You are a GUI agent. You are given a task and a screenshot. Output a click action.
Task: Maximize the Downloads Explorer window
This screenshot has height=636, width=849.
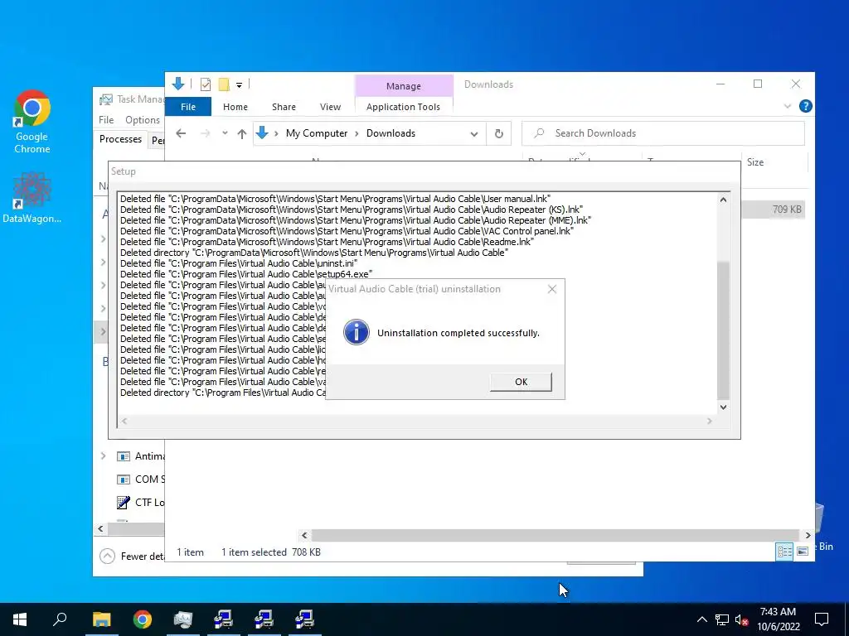pyautogui.click(x=758, y=84)
